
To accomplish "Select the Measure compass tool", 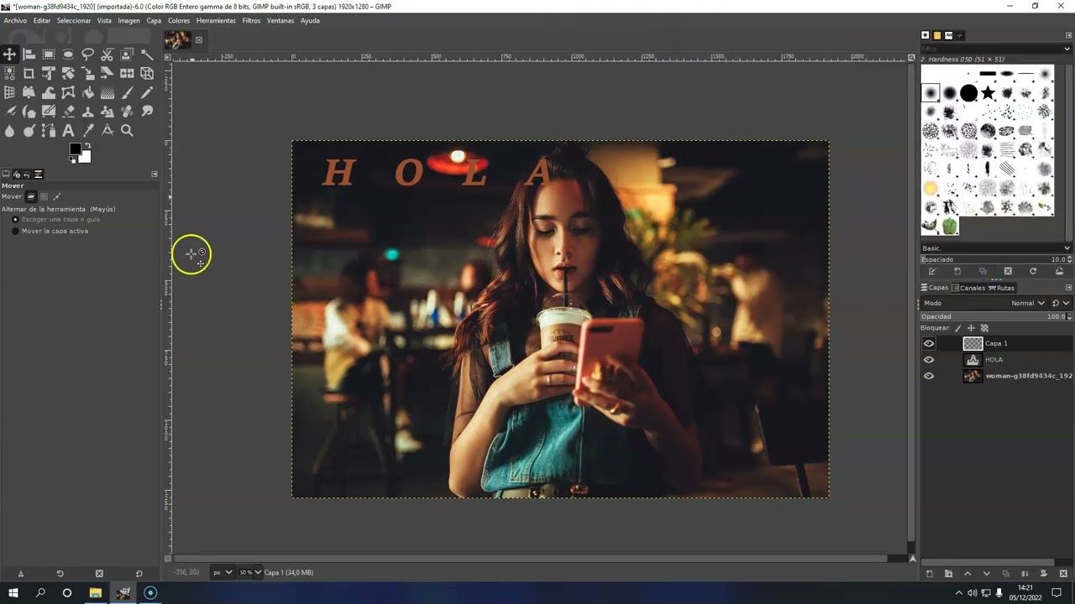I will tap(107, 131).
